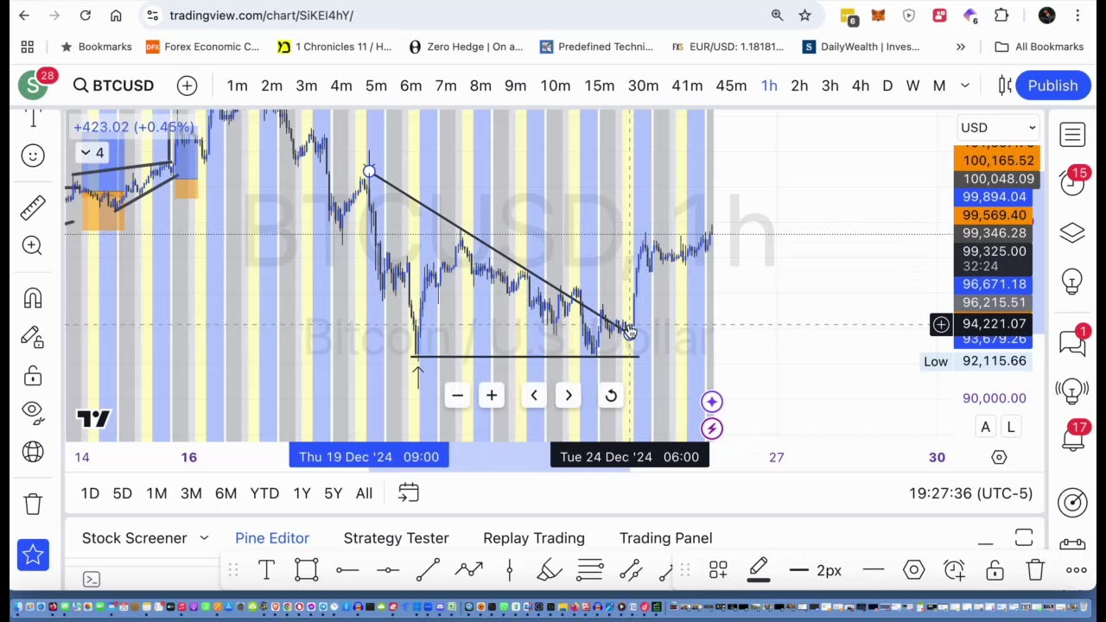Open the Strategy Tester tab
This screenshot has height=622, width=1106.
(x=396, y=538)
